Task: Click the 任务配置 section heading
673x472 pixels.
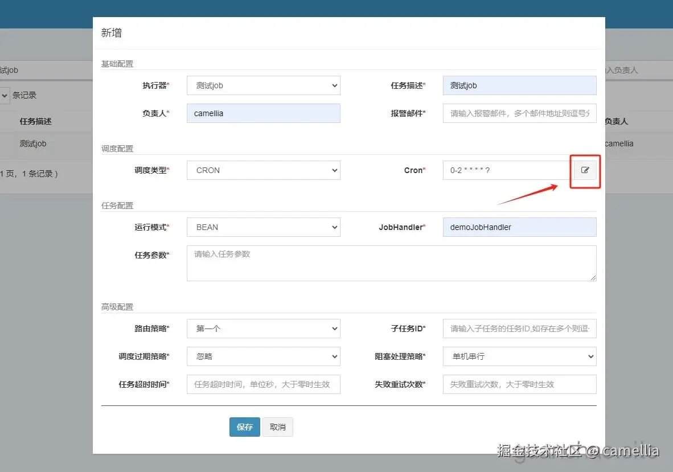Action: (117, 206)
